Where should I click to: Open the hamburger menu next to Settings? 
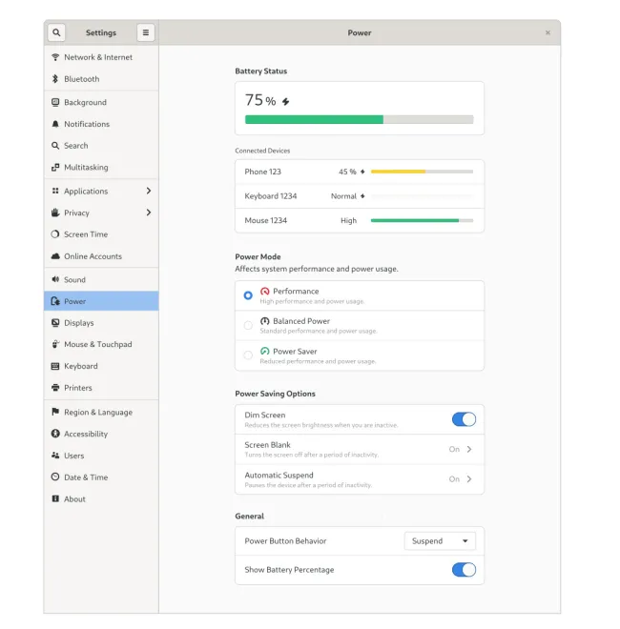point(145,32)
